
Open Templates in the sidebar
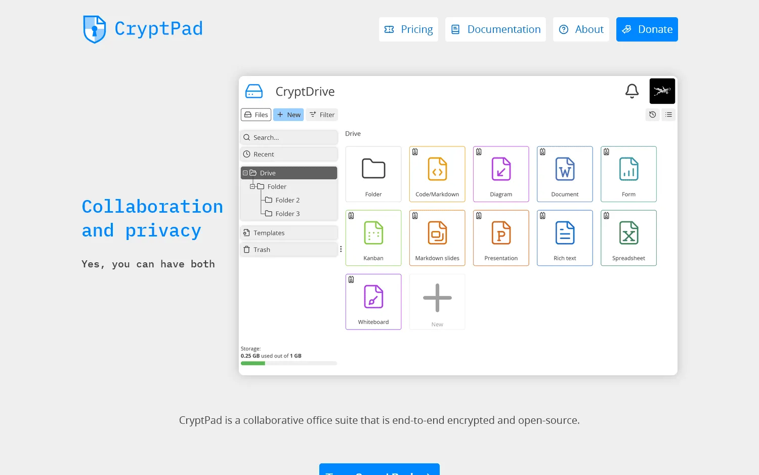(x=289, y=233)
